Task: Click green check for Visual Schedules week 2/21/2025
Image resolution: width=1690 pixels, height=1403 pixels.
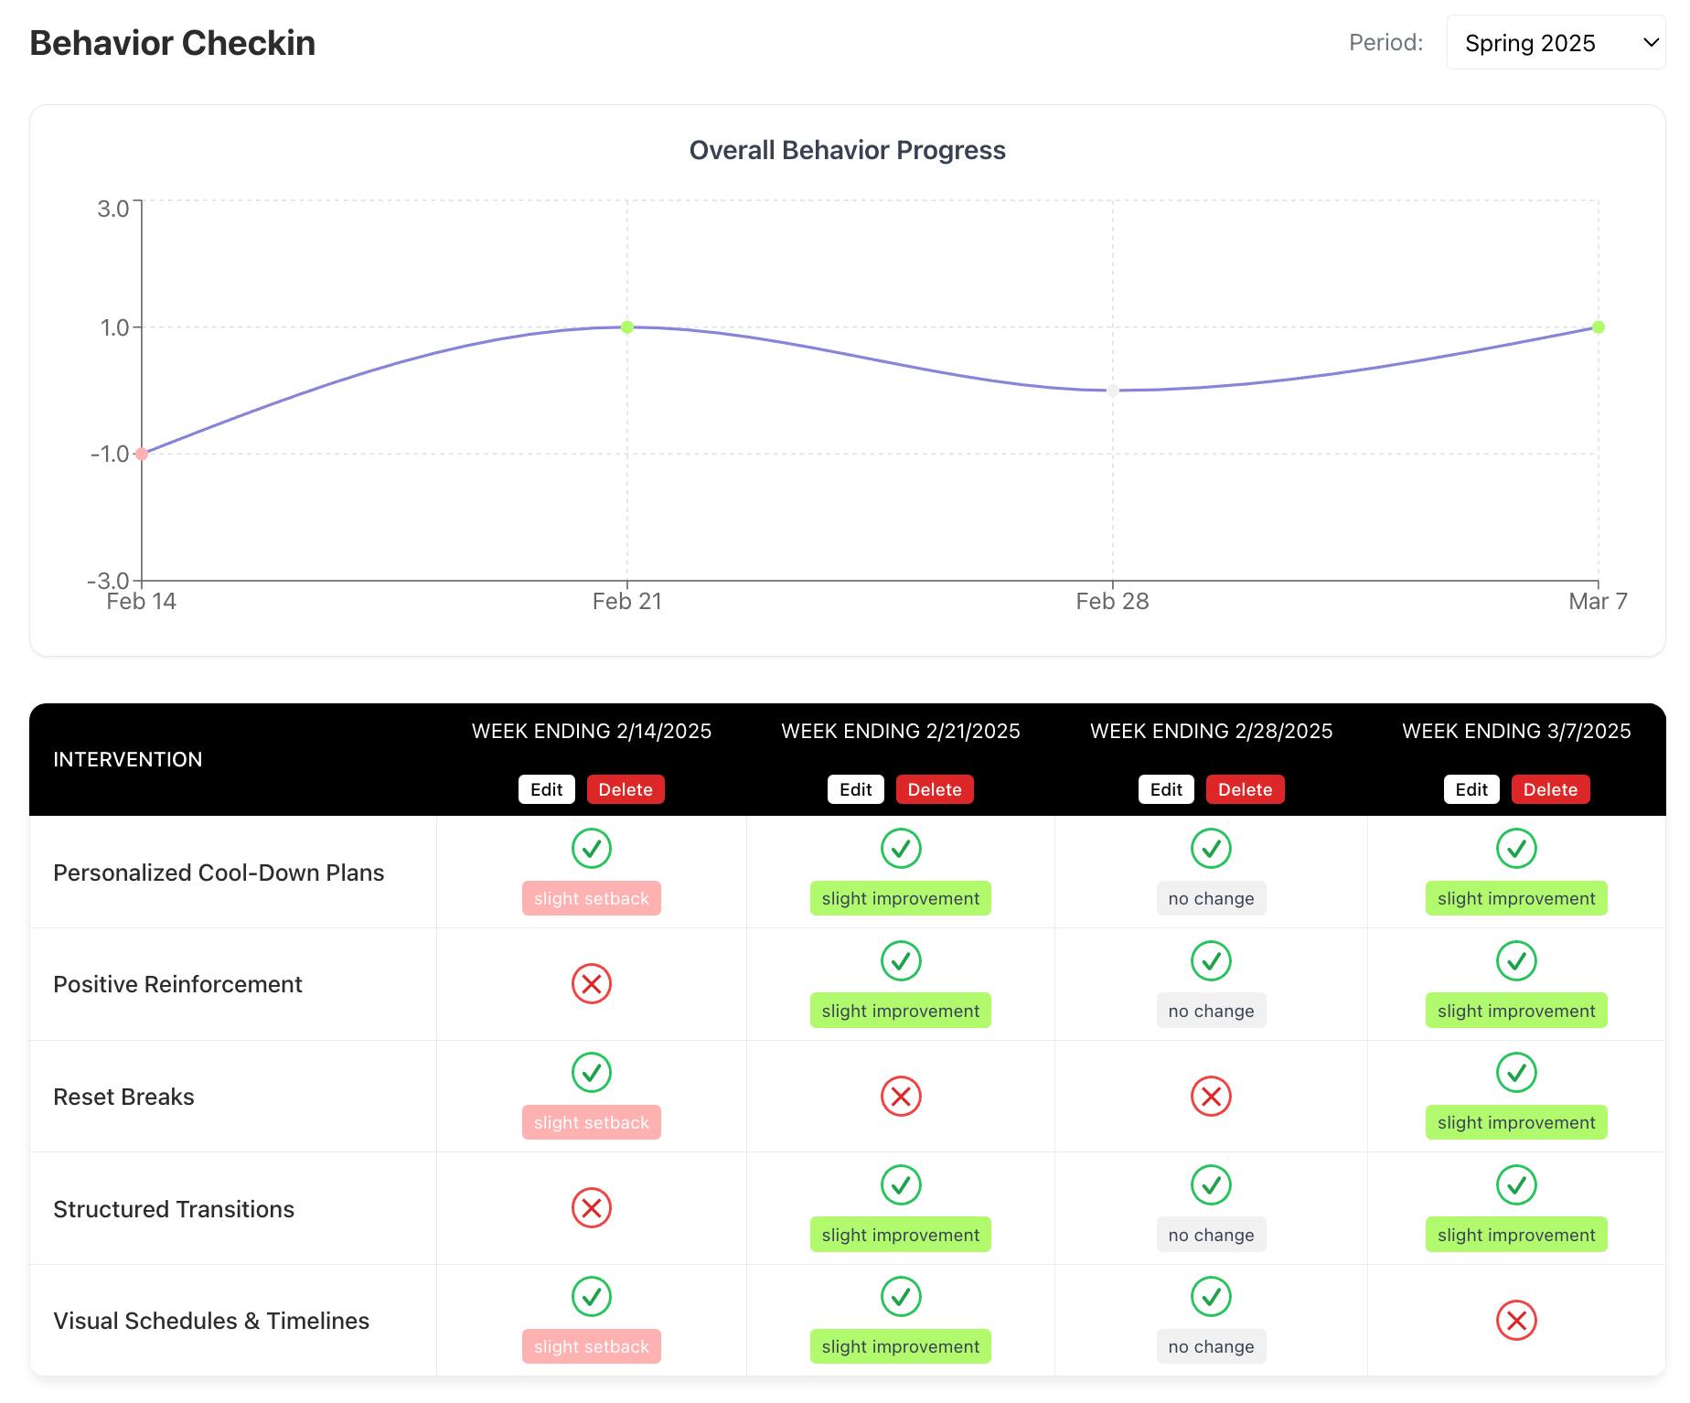Action: [x=901, y=1296]
